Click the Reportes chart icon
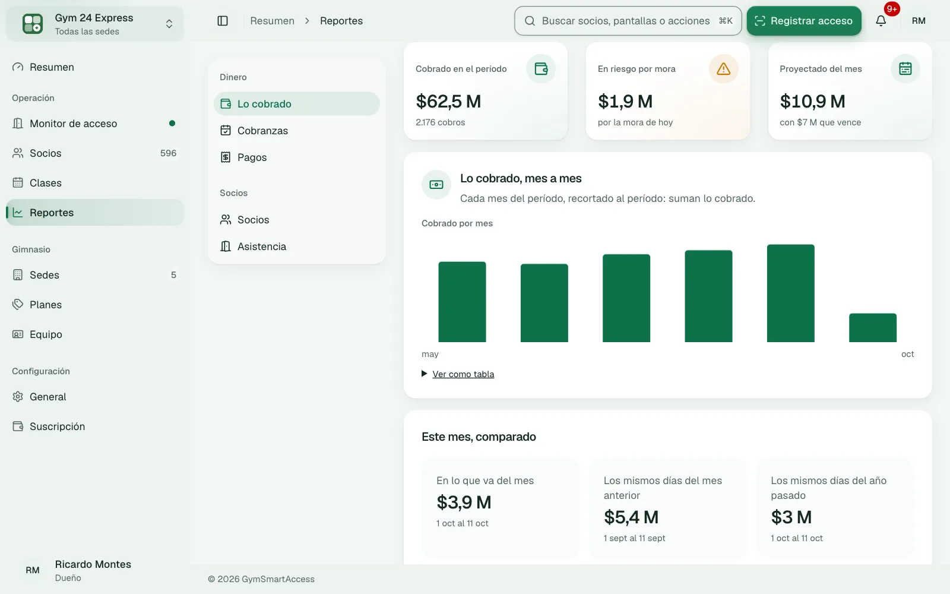 coord(18,213)
